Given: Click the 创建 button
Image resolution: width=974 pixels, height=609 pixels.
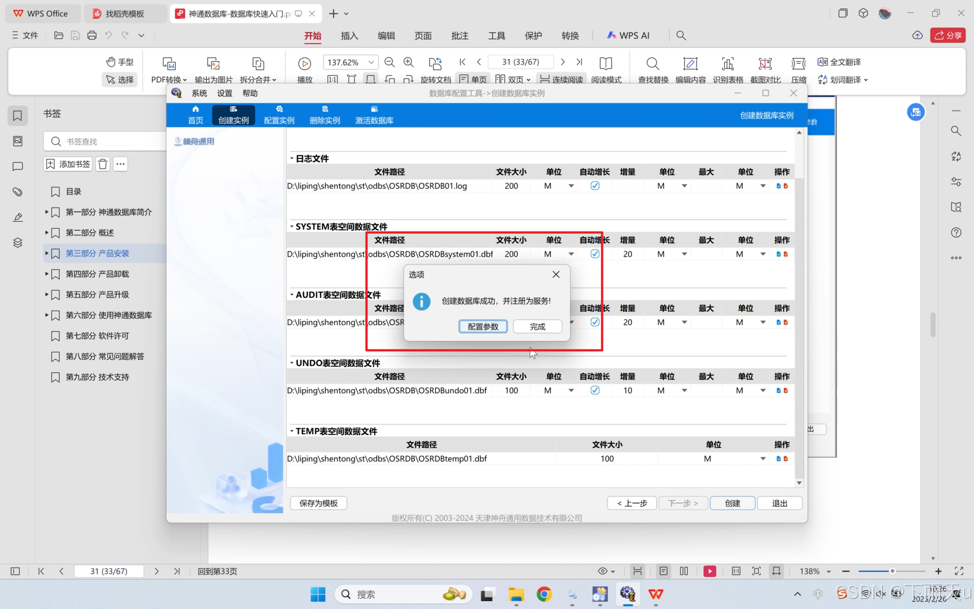Looking at the screenshot, I should 732,503.
